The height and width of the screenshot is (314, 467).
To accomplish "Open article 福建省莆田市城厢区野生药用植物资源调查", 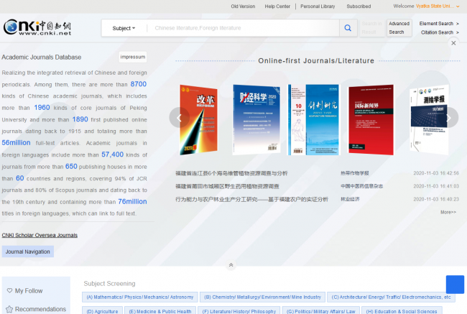I will [227, 186].
